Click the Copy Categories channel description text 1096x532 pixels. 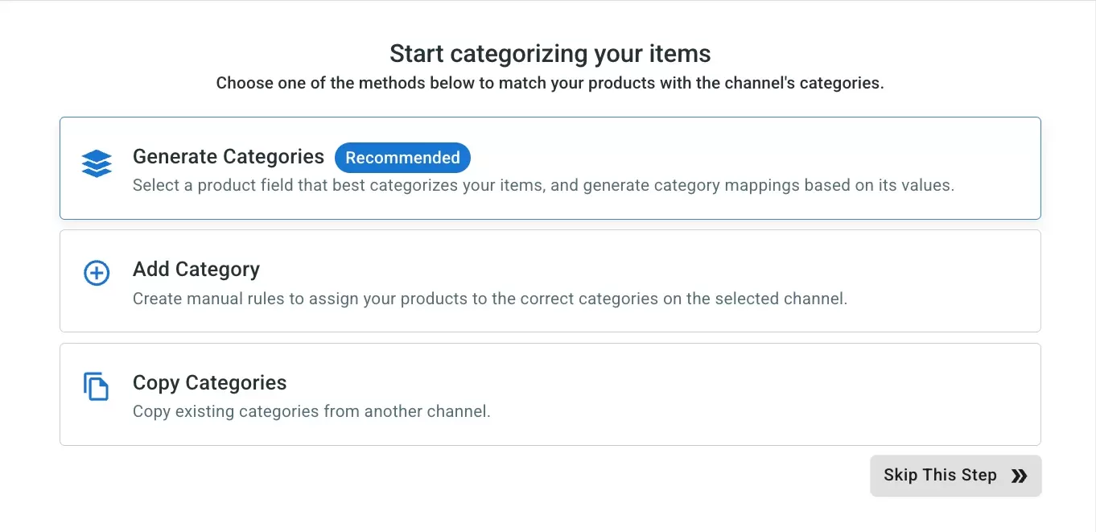coord(311,410)
